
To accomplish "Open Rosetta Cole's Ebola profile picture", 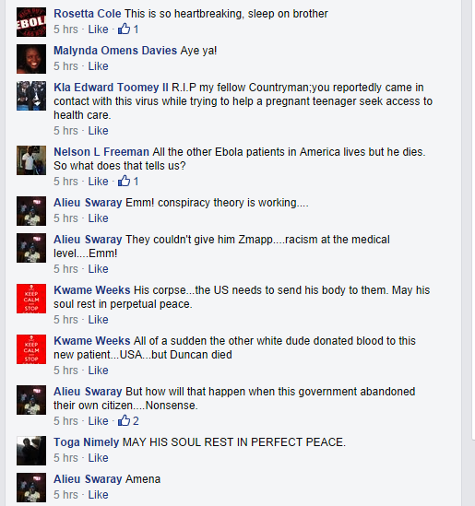I will coord(31,22).
